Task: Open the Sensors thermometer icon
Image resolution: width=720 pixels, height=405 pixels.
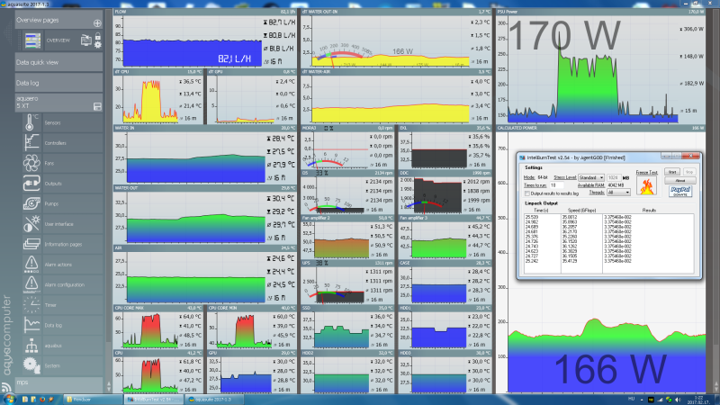Action: (x=31, y=122)
